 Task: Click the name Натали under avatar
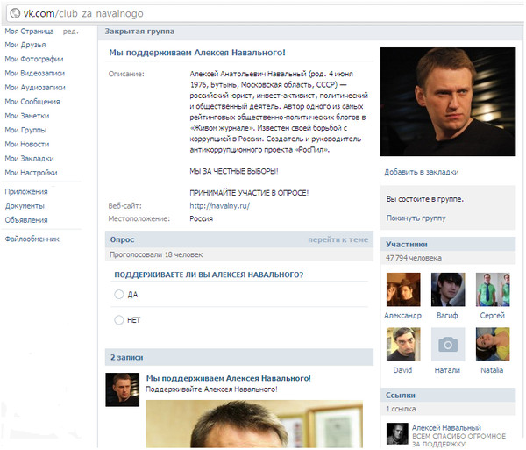(447, 370)
